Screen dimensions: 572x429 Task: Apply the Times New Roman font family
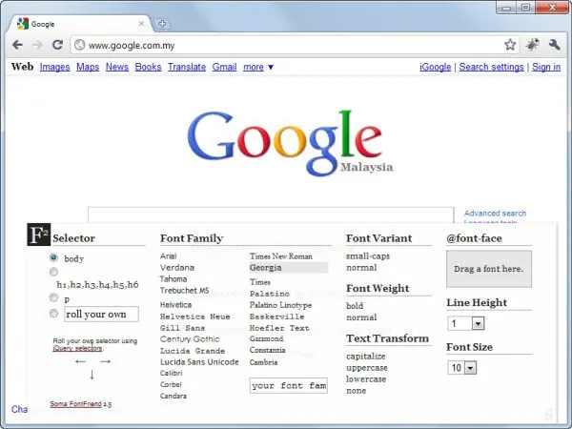281,256
